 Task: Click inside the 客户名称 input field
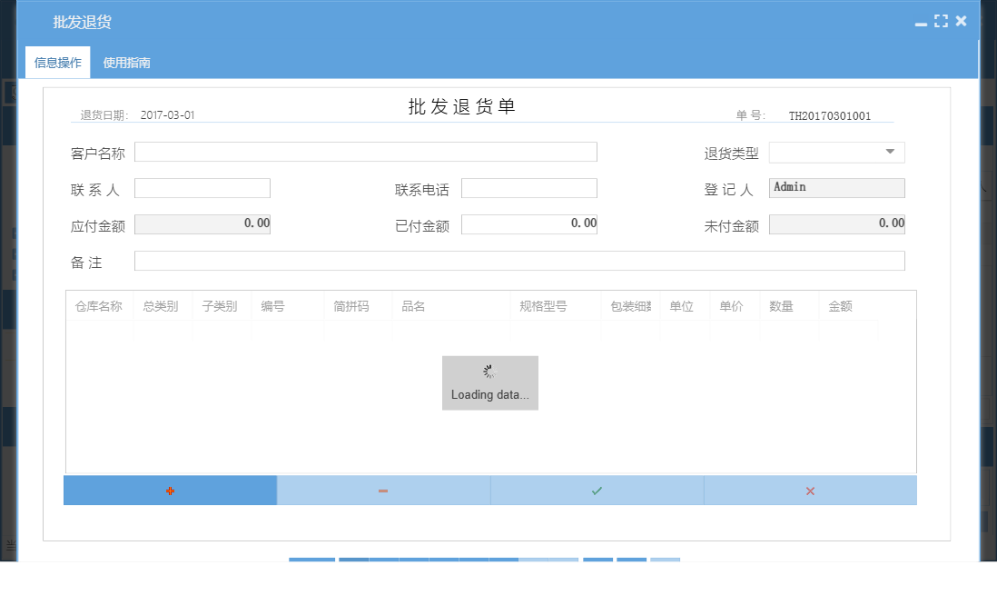click(363, 152)
